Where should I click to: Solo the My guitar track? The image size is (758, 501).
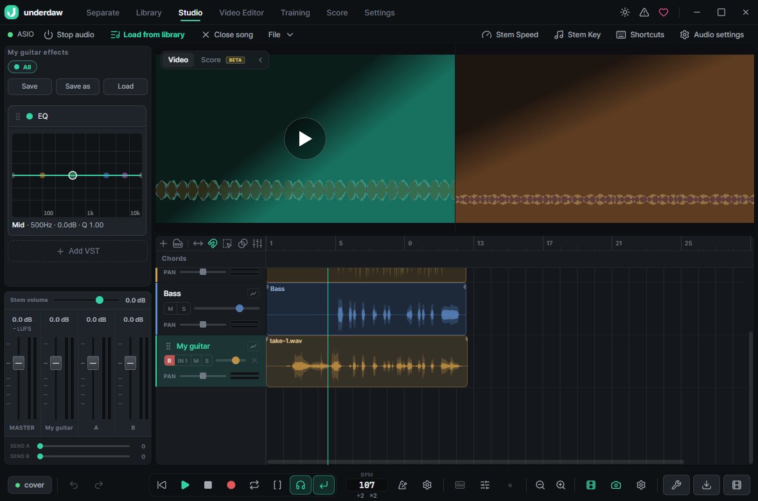(x=207, y=361)
